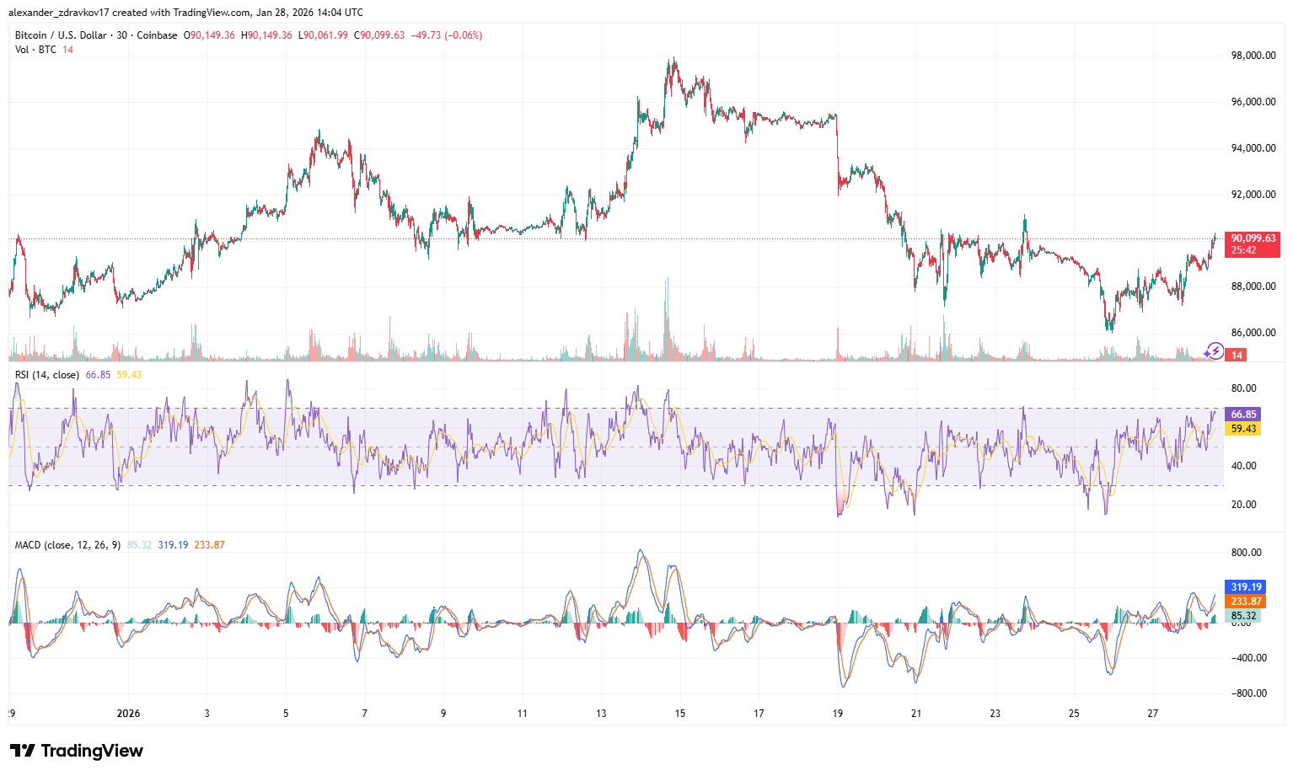Click the blue MACD value label 319.19
The image size is (1293, 776).
1245,586
